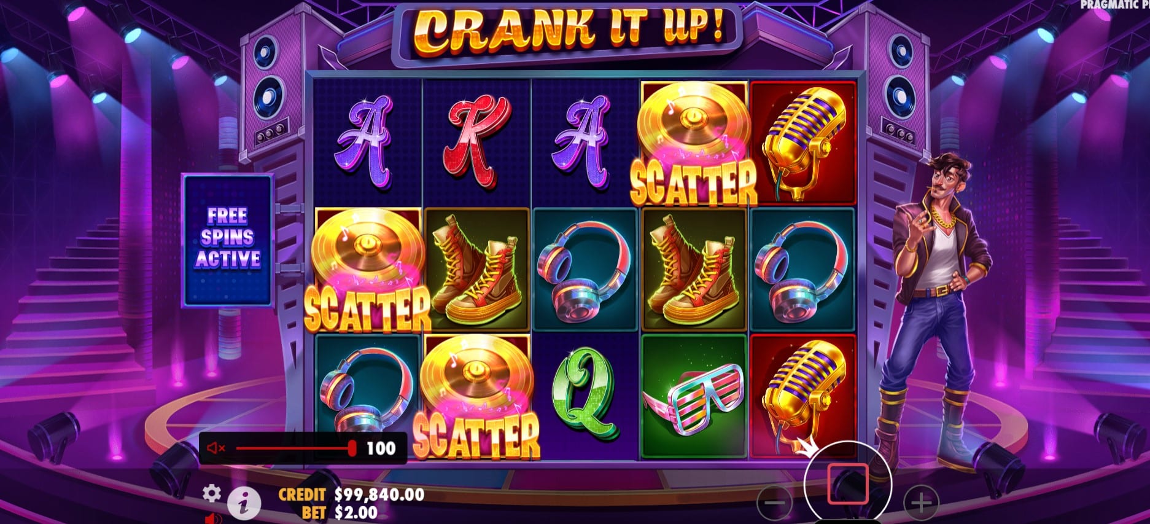Click the striped sunglasses symbol
1150x524 pixels.
tap(694, 396)
